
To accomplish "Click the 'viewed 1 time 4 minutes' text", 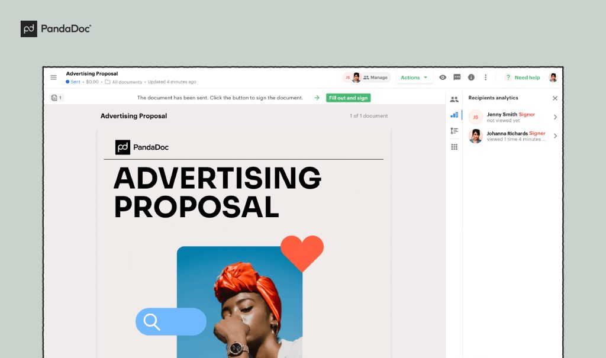I will coord(516,139).
